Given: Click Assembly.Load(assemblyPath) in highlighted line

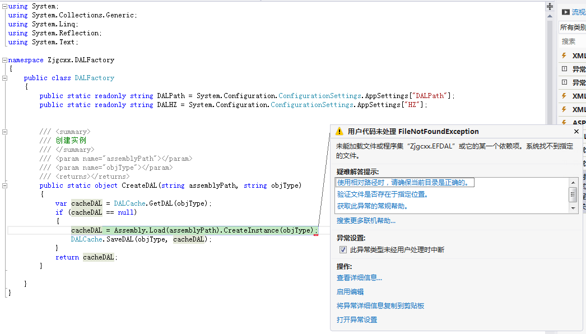Looking at the screenshot, I should tap(168, 230).
